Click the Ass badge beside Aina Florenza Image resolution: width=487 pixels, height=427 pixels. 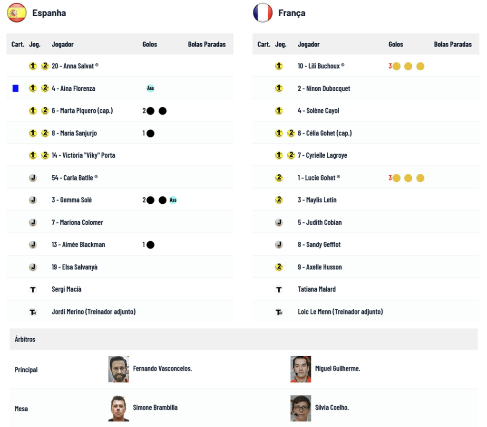pos(150,88)
